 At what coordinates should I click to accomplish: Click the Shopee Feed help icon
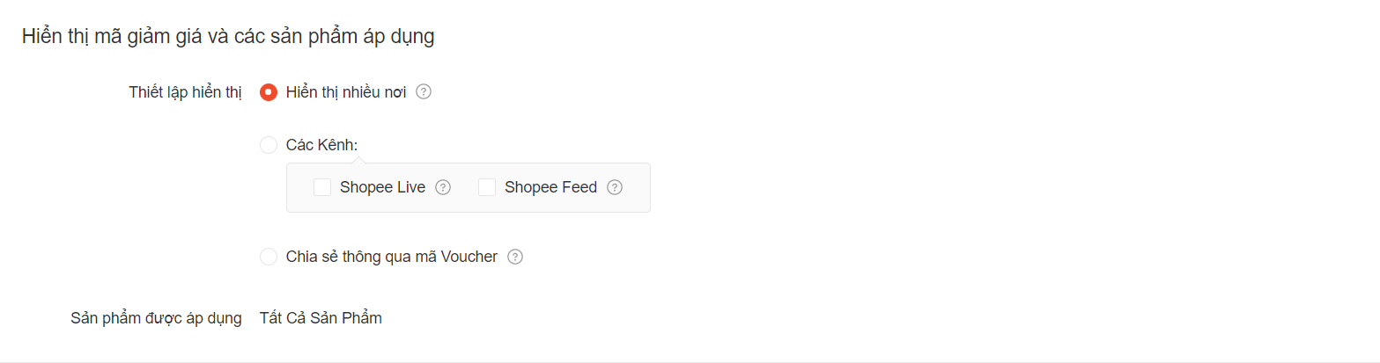pos(615,187)
